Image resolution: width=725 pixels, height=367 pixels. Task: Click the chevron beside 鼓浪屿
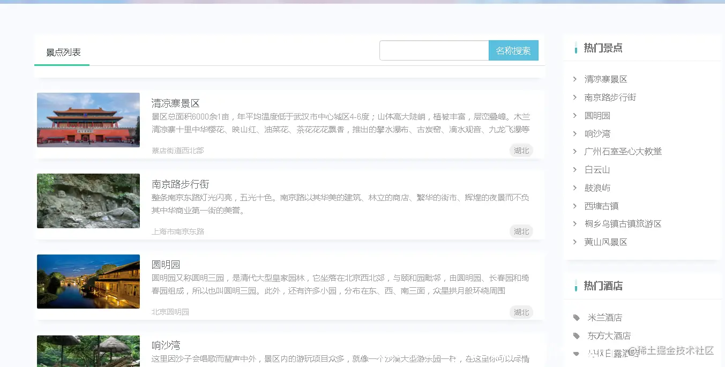(574, 188)
